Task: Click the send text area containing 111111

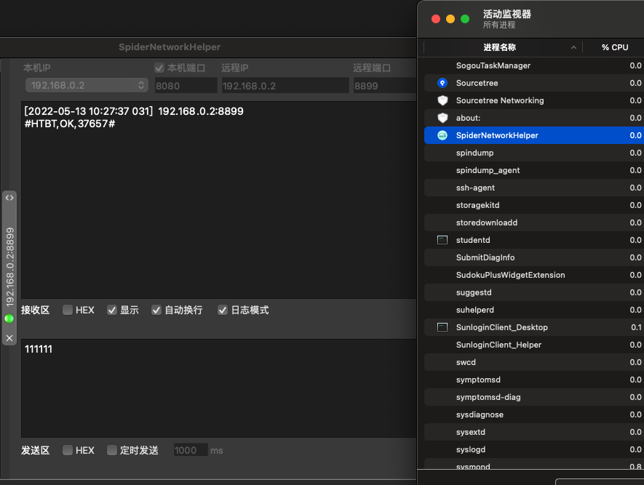Action: coord(218,388)
